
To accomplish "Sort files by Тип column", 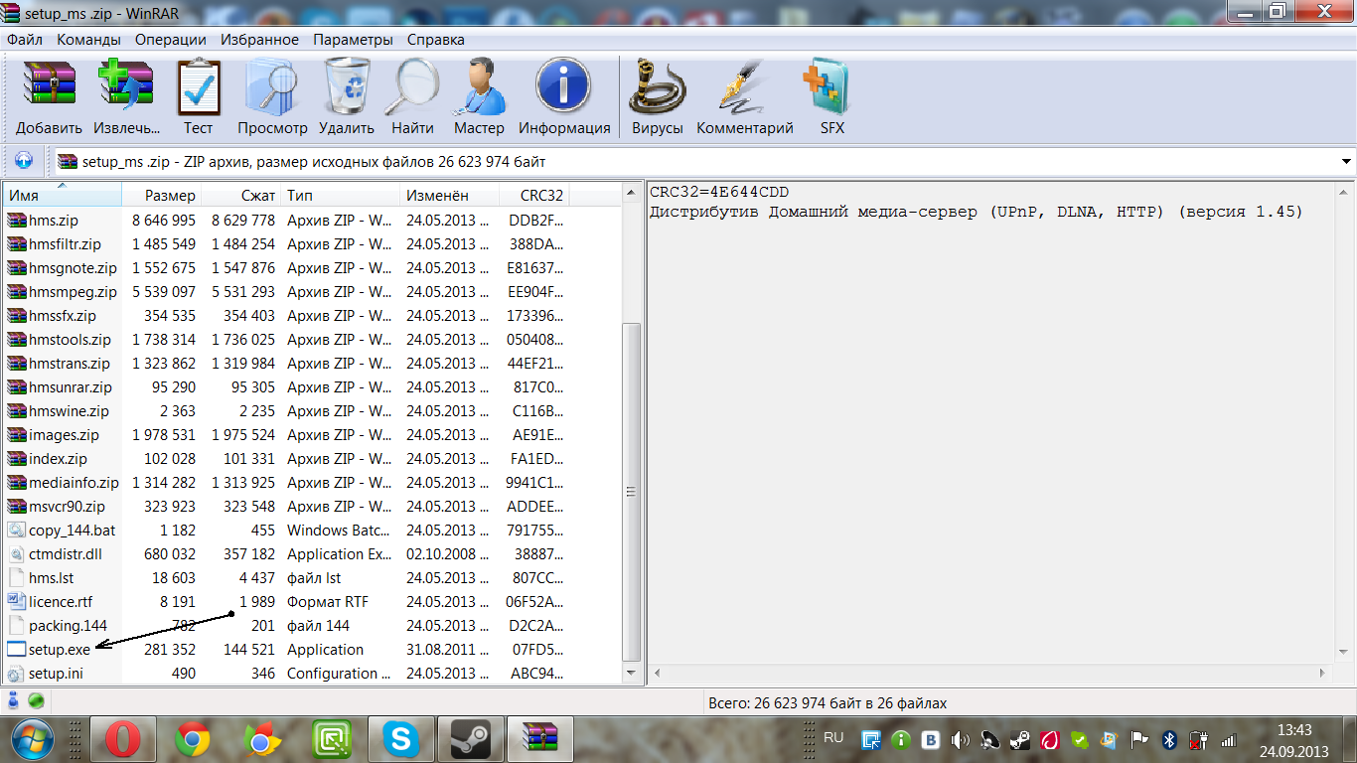I will coord(341,196).
